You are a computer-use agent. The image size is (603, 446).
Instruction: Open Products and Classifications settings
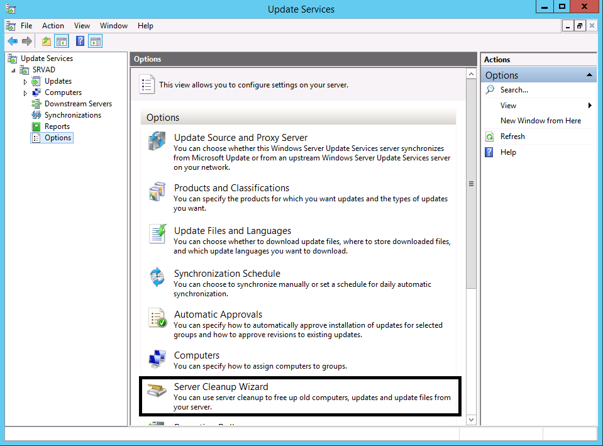tap(231, 188)
